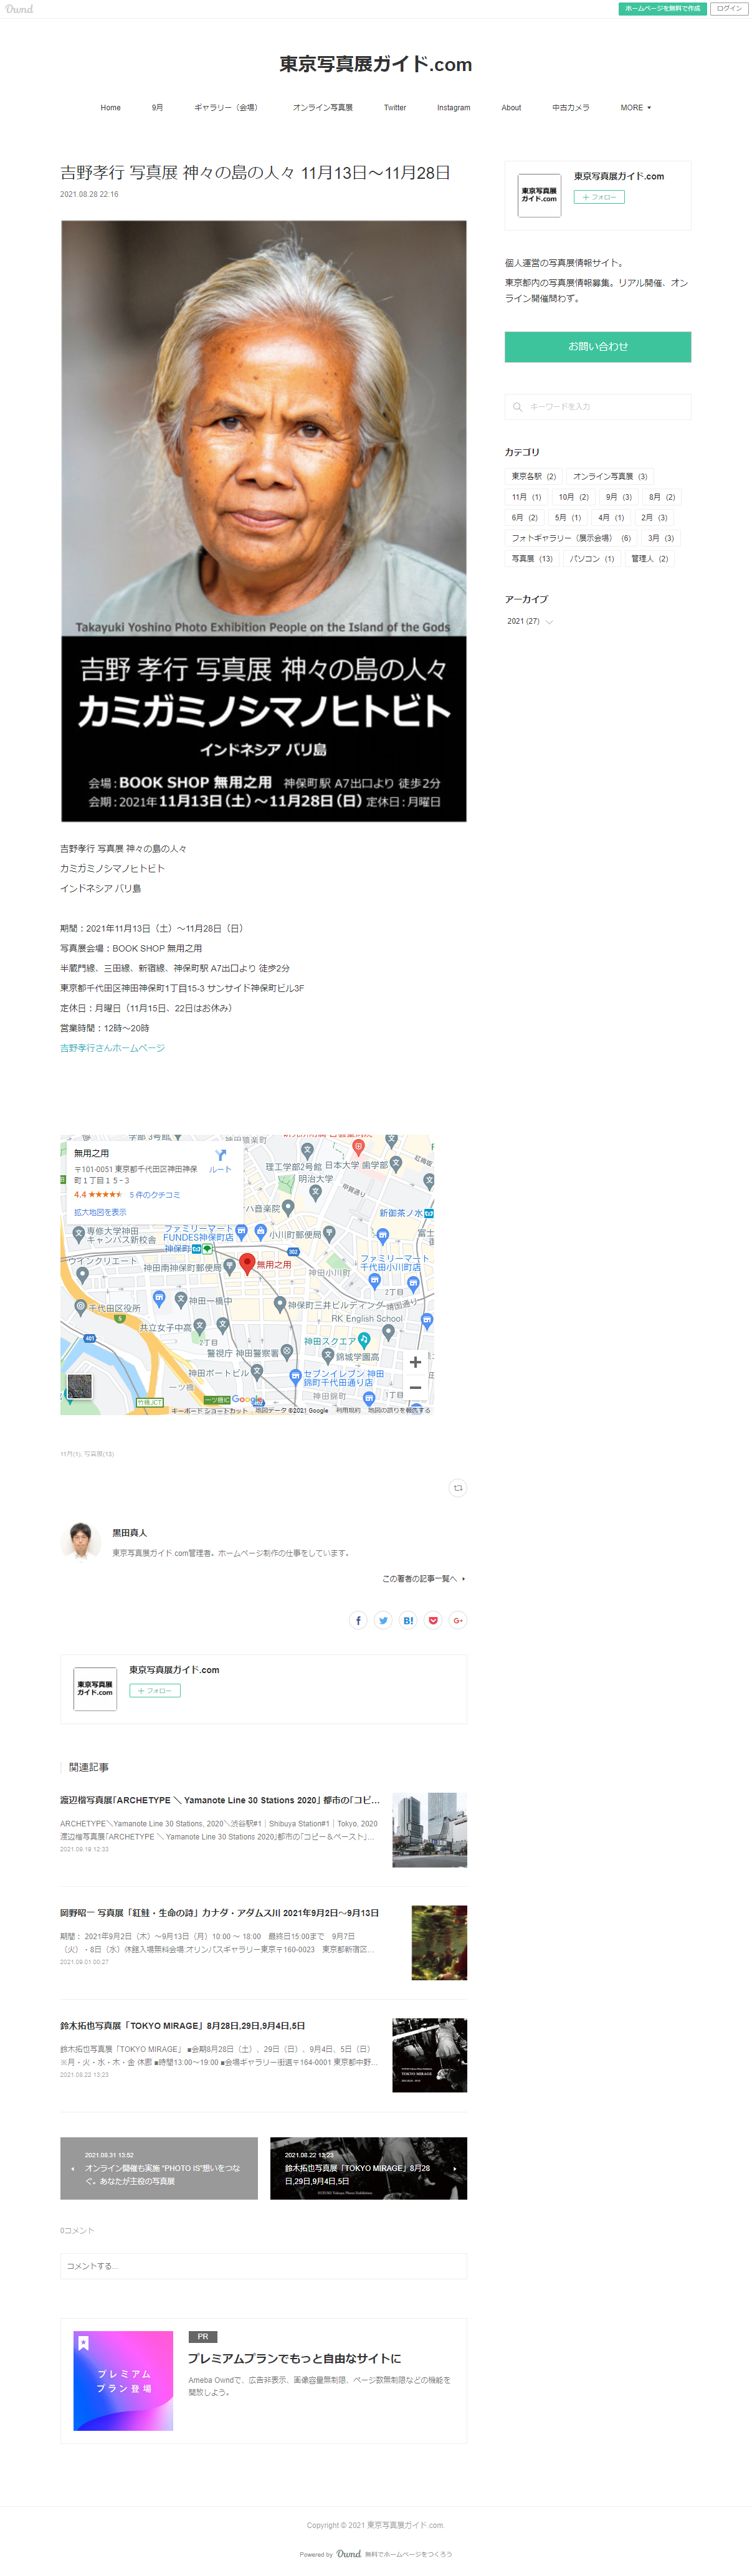This screenshot has width=752, height=2576.
Task: Click the green お問い合わせ contact button
Action: (597, 347)
